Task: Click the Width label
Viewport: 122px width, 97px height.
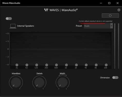Action: (62, 74)
